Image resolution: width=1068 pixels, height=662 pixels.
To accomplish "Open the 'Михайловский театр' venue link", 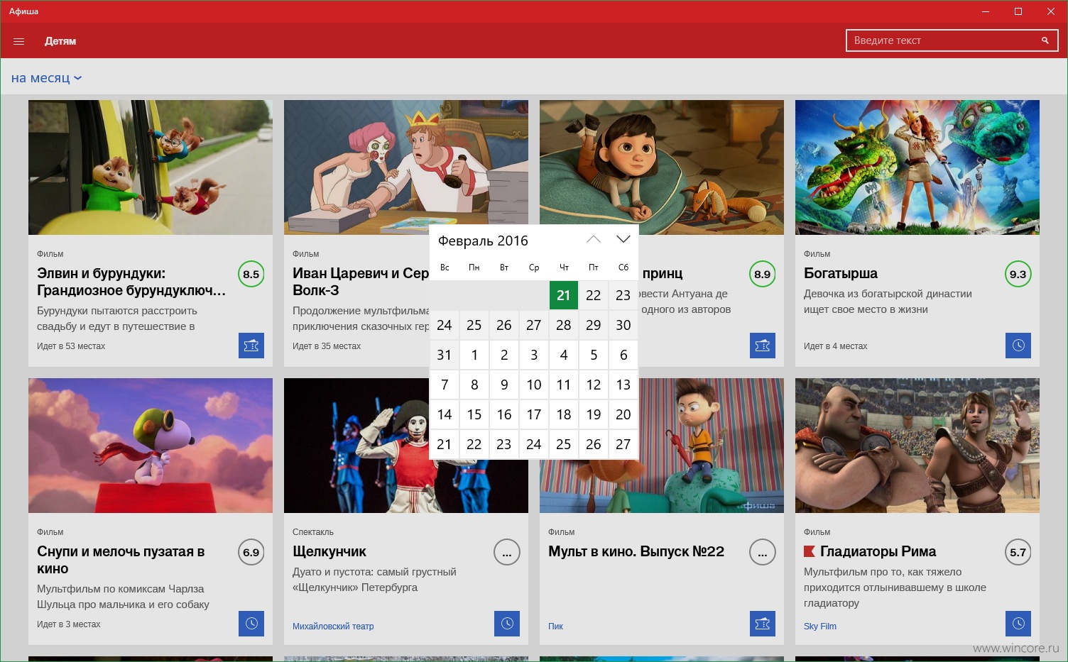I will point(333,627).
